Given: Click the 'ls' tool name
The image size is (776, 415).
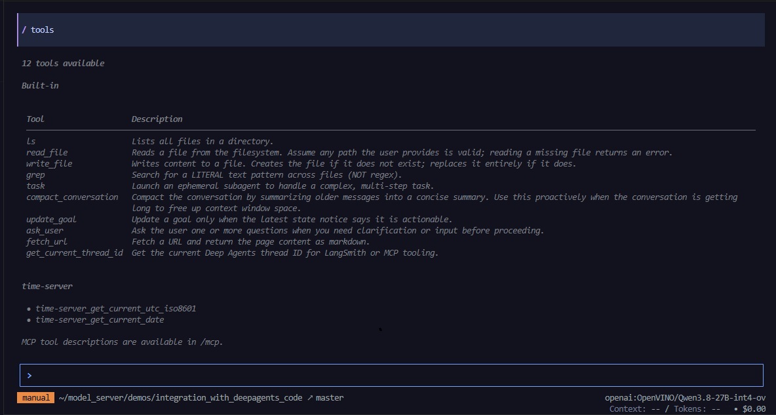Looking at the screenshot, I should pos(31,142).
